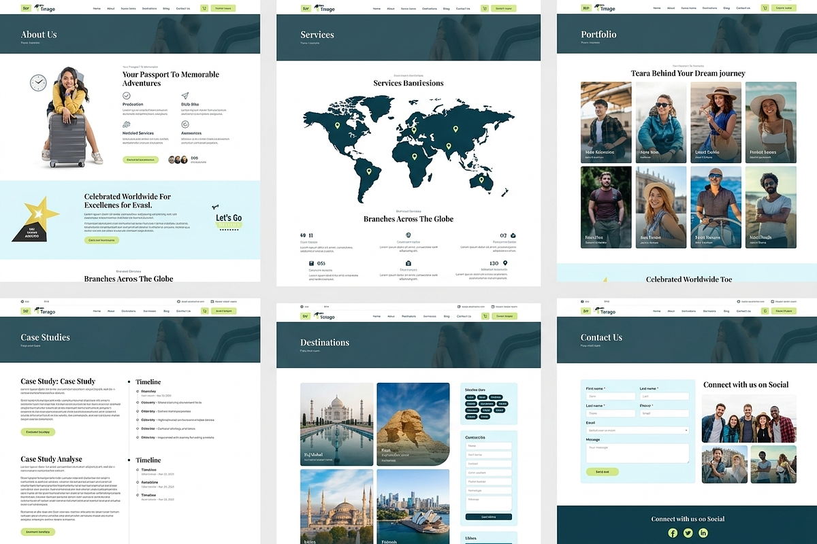Open the cart icon on the About Us page
The image size is (817, 544).
pos(204,8)
